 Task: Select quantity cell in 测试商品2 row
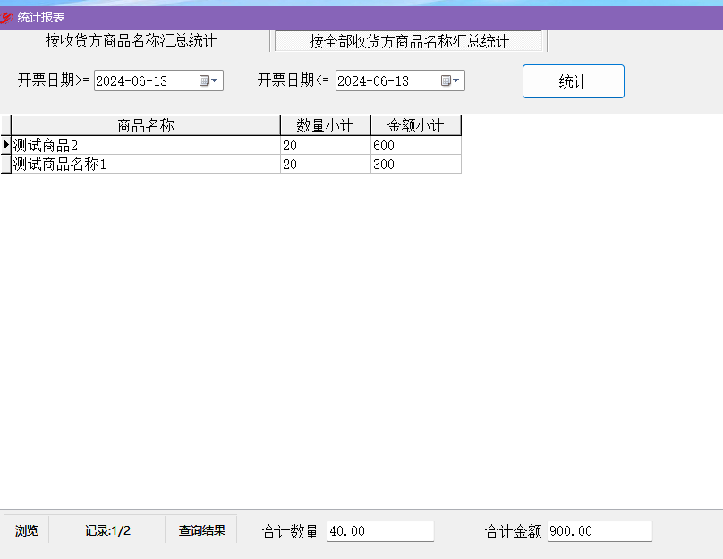coord(325,145)
